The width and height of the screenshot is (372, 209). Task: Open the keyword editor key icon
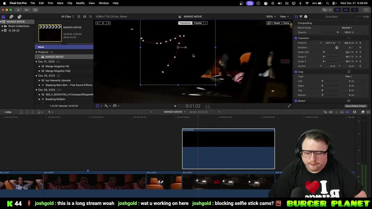click(26, 10)
